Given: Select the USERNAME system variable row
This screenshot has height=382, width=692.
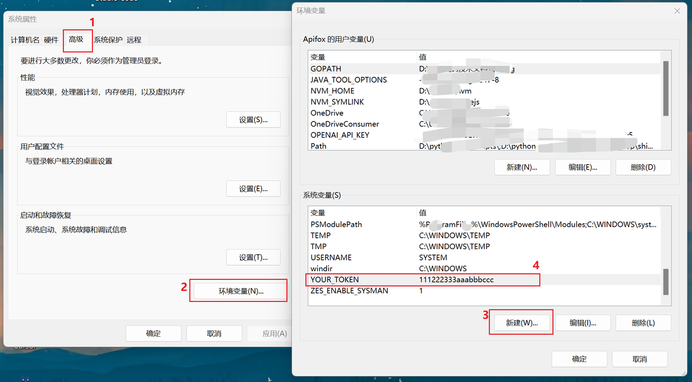Looking at the screenshot, I should click(484, 257).
